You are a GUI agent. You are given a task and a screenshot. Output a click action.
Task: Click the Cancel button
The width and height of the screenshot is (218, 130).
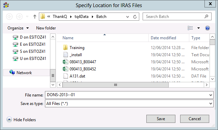[x=195, y=119]
